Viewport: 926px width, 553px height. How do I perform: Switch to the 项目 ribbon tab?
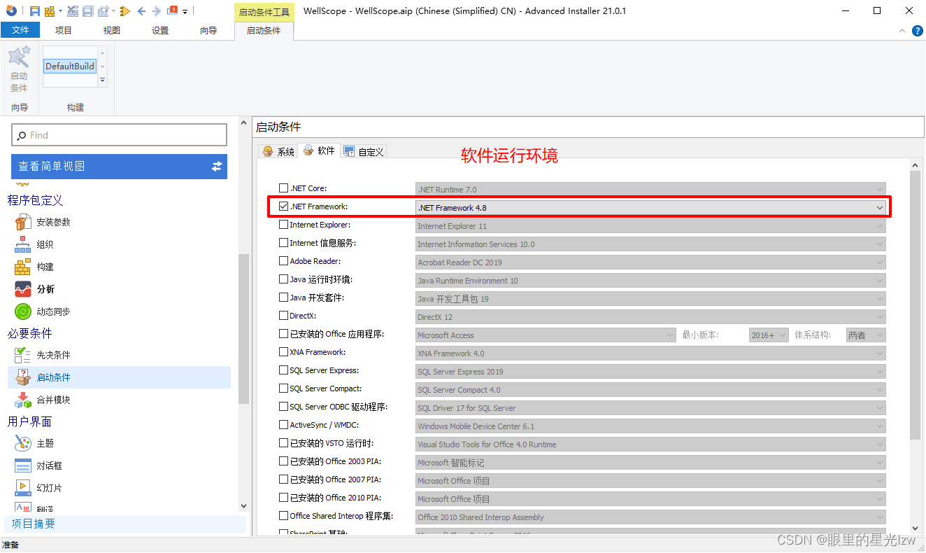click(64, 30)
